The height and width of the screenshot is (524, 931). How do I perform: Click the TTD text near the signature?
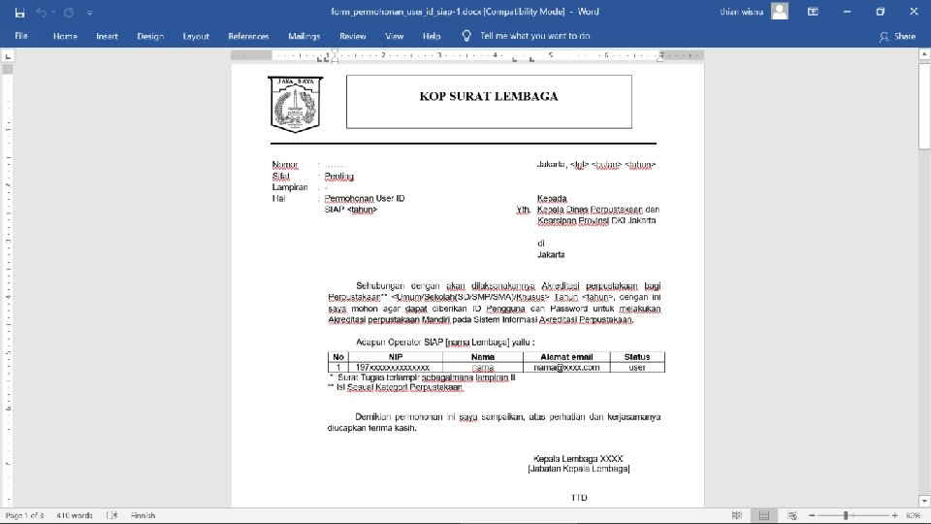click(579, 498)
